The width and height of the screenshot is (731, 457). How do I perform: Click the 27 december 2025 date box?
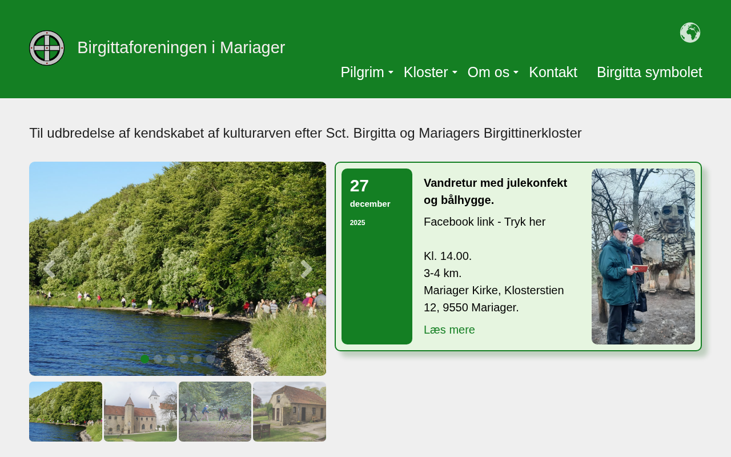point(377,256)
